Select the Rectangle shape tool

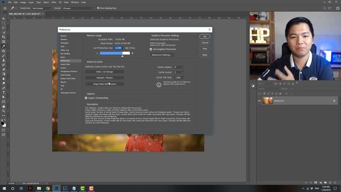pyautogui.click(x=4, y=102)
